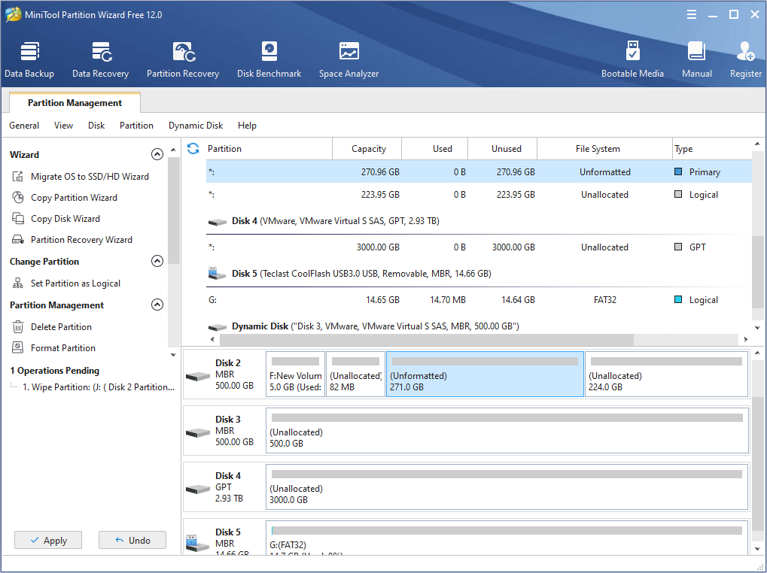Viewport: 767px width, 573px height.
Task: Open the Disk menu
Action: point(96,126)
